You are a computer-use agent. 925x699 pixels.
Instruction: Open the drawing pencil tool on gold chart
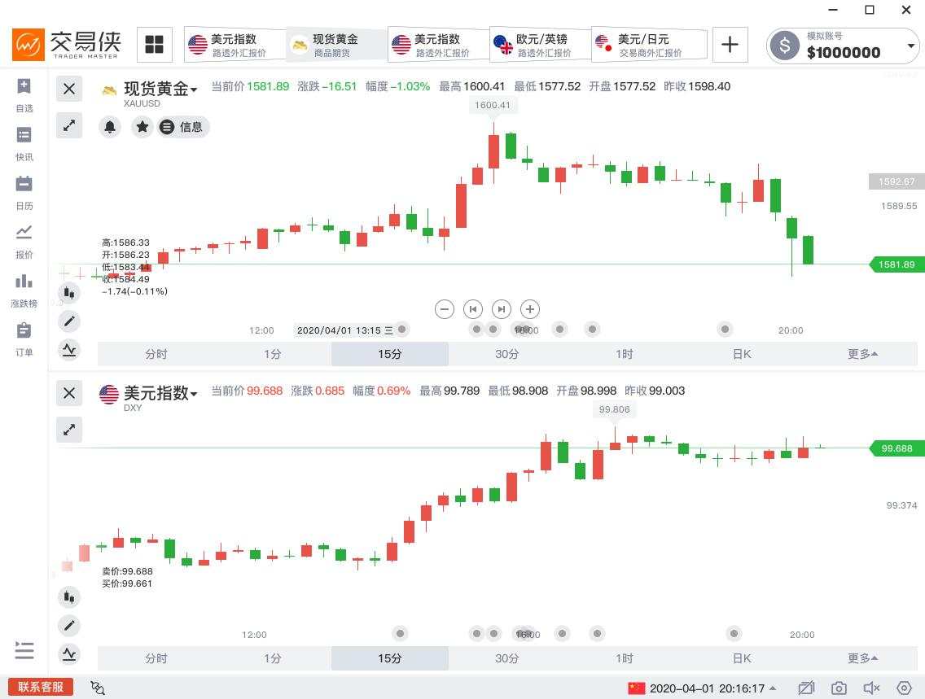click(x=69, y=321)
